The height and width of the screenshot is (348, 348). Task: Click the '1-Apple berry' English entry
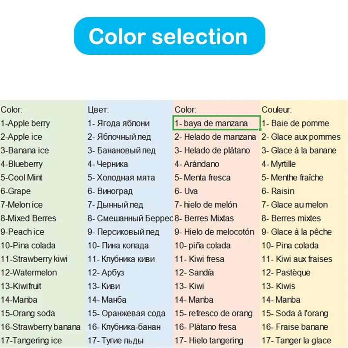tap(25, 124)
